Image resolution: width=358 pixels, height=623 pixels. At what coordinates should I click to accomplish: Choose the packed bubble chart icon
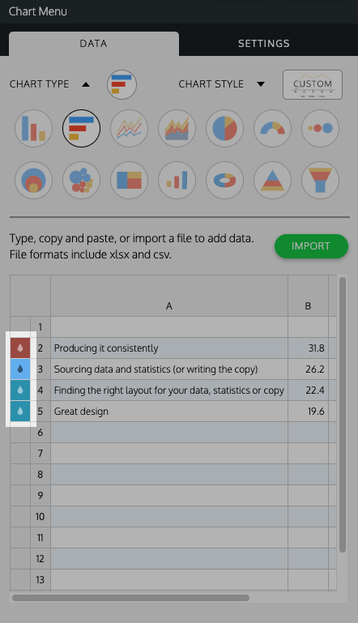point(82,180)
